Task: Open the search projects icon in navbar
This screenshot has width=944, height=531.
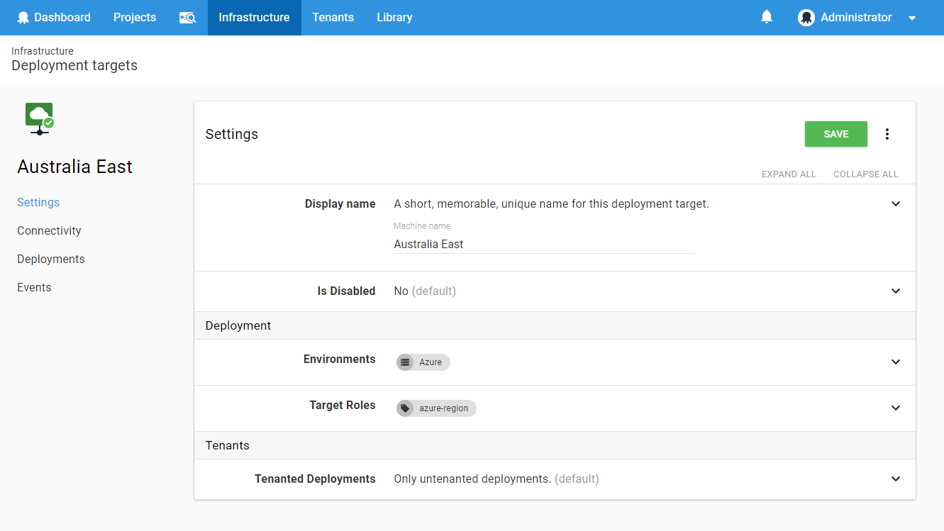Action: [x=187, y=18]
